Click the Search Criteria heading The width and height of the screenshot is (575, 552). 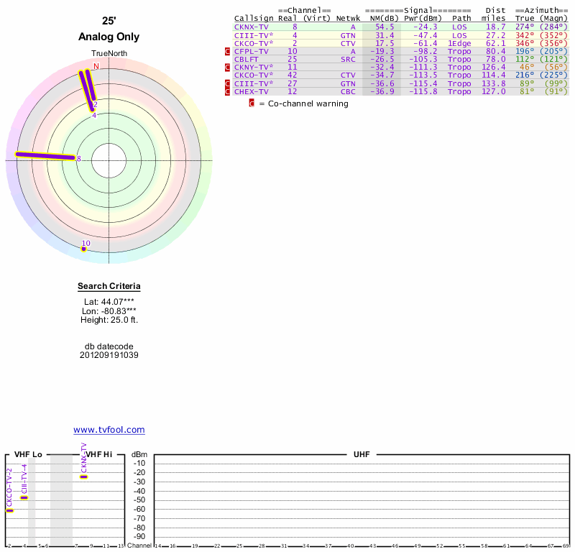(x=109, y=287)
